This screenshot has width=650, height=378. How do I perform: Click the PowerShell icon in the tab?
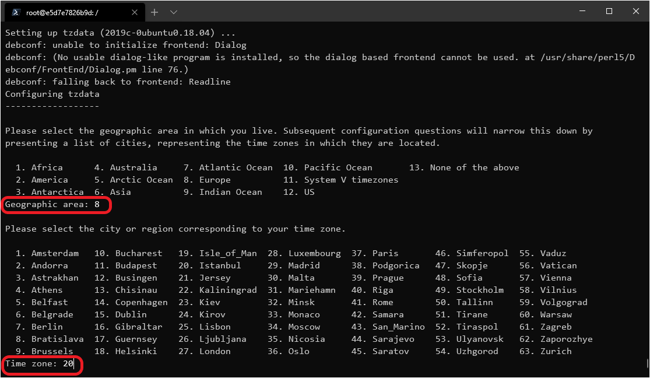[16, 12]
